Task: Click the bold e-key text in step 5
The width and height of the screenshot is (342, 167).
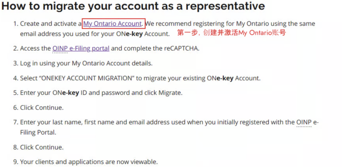Action: click(x=71, y=93)
